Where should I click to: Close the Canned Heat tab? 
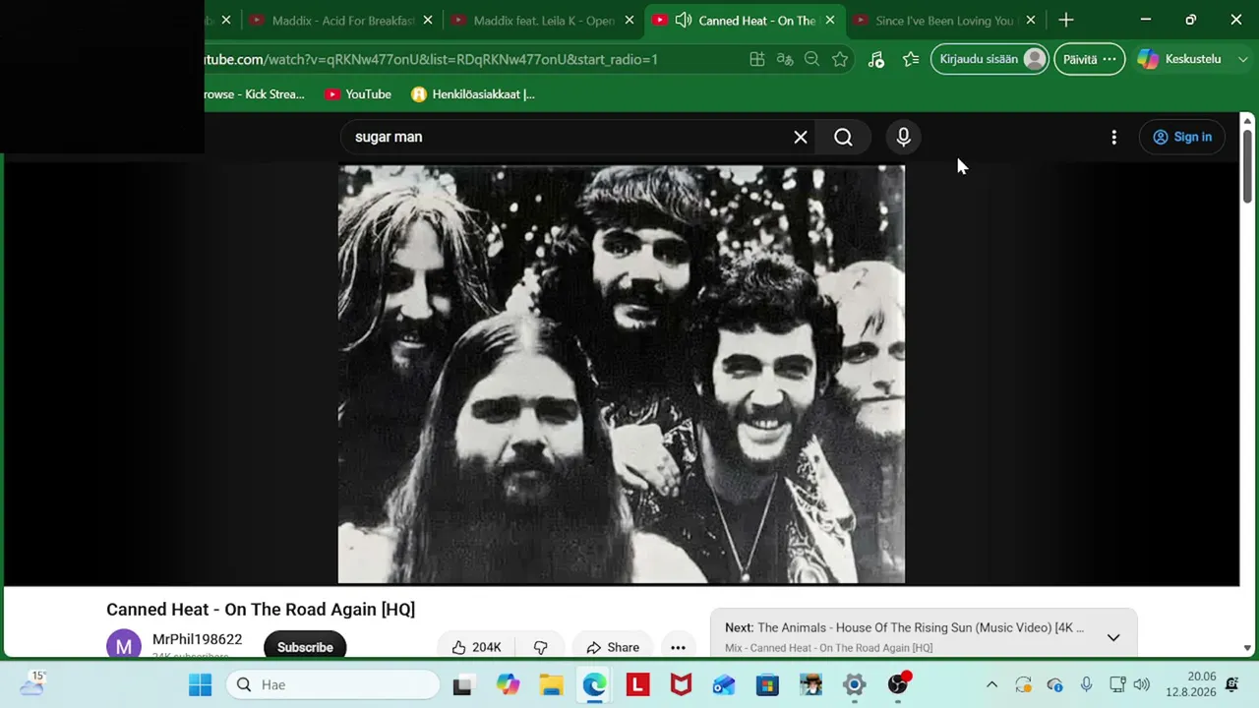pos(830,21)
